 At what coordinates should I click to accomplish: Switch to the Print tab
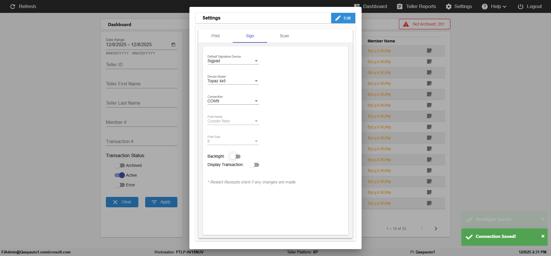pyautogui.click(x=216, y=36)
